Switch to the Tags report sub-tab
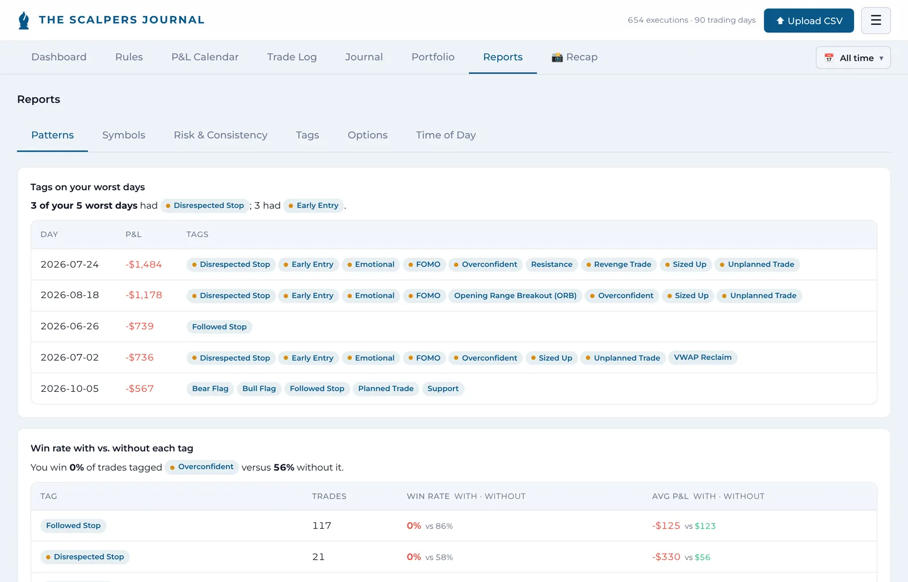This screenshot has width=908, height=582. [308, 135]
